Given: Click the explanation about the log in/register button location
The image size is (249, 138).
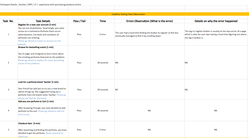Looking at the screenshot, I should coord(215,34).
